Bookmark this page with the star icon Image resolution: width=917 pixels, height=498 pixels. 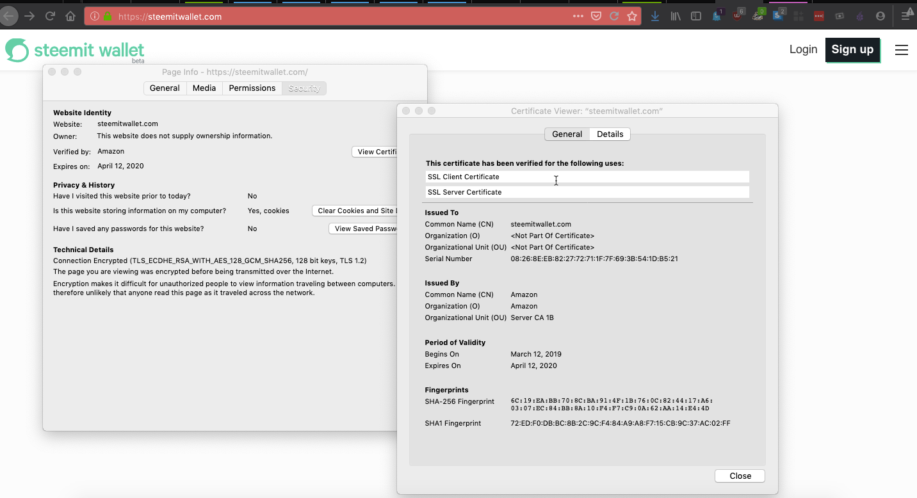click(632, 17)
